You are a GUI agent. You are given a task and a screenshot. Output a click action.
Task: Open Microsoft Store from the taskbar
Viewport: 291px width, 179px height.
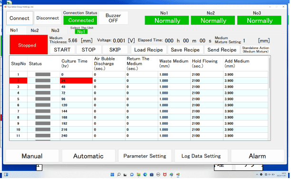[x=152, y=175]
